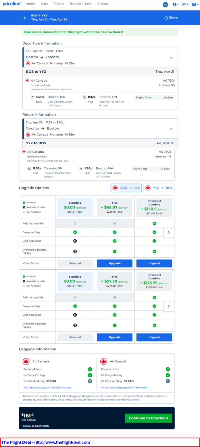
Task: Select the BOS → YYZ upgrade tab
Action: tap(126, 188)
